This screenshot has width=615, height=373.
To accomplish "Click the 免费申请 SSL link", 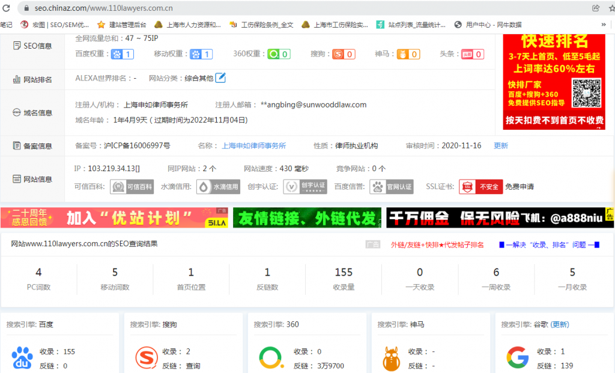I will pyautogui.click(x=520, y=187).
